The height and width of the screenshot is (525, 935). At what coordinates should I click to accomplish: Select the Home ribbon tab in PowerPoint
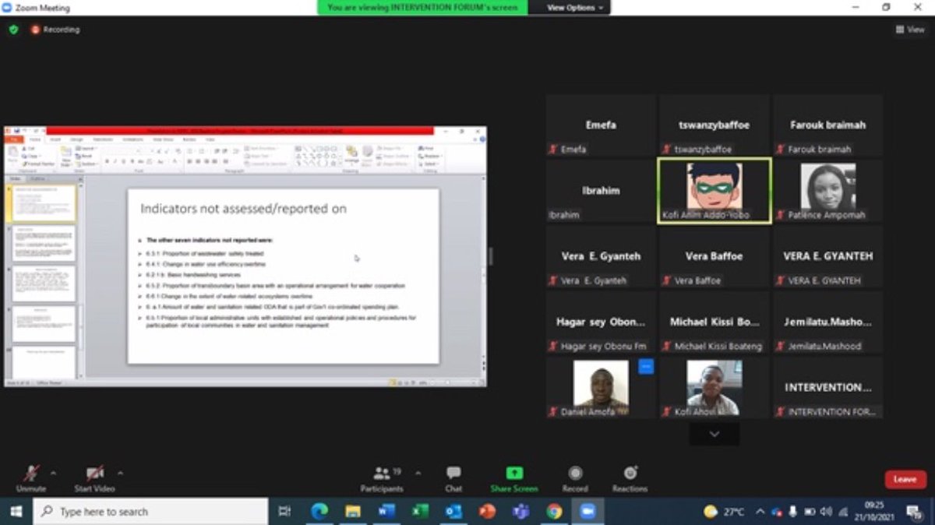34,139
